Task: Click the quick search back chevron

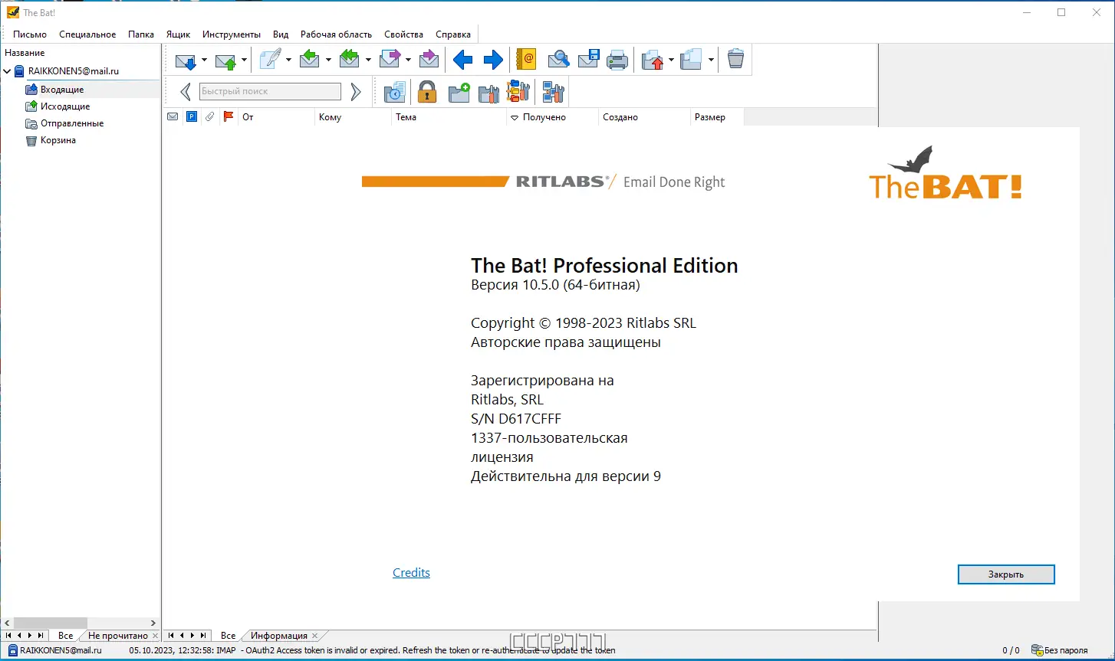Action: point(186,92)
